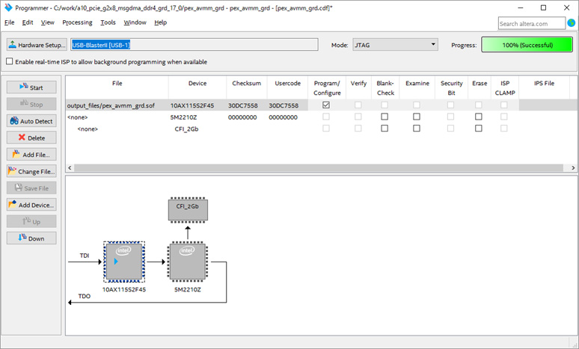Click the File column header
The image size is (579, 349).
pyautogui.click(x=117, y=87)
